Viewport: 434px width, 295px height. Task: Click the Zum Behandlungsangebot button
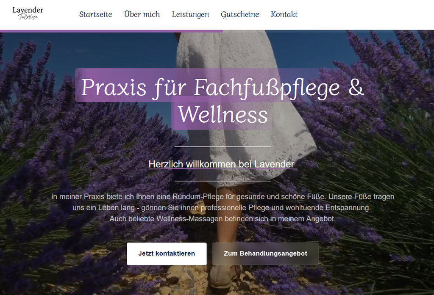tap(265, 254)
